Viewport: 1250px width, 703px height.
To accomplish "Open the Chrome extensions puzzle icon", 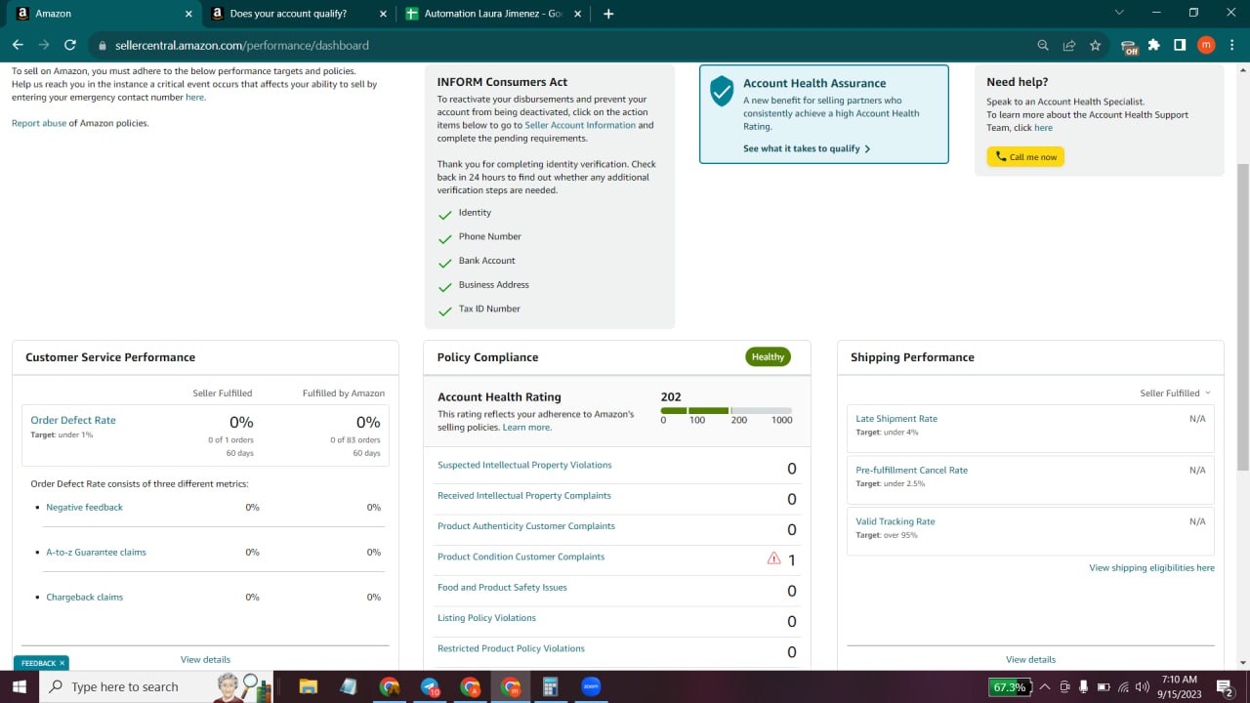I will pos(1154,45).
